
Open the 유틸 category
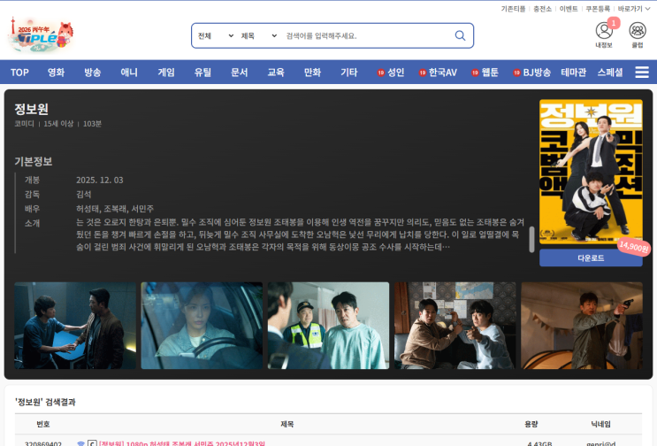202,72
